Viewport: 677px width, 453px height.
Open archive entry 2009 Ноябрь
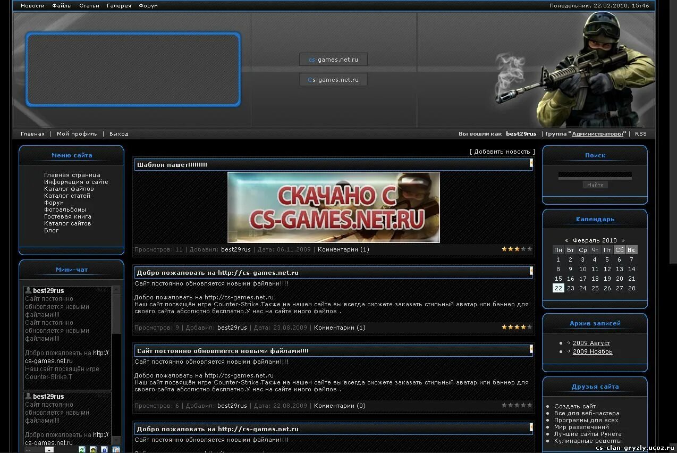[x=593, y=351]
